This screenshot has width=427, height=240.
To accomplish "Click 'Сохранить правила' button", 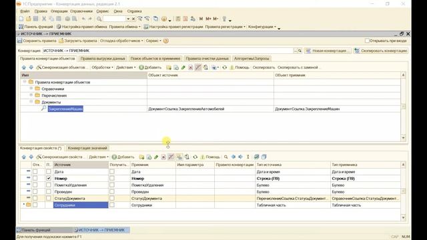I will (37, 41).
